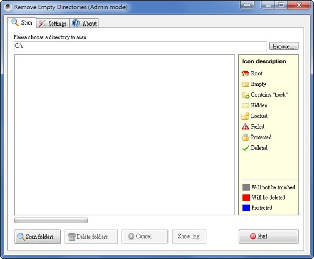Viewport: 314px width, 259px height.
Task: Click the empty folder results list area
Action: point(125,134)
